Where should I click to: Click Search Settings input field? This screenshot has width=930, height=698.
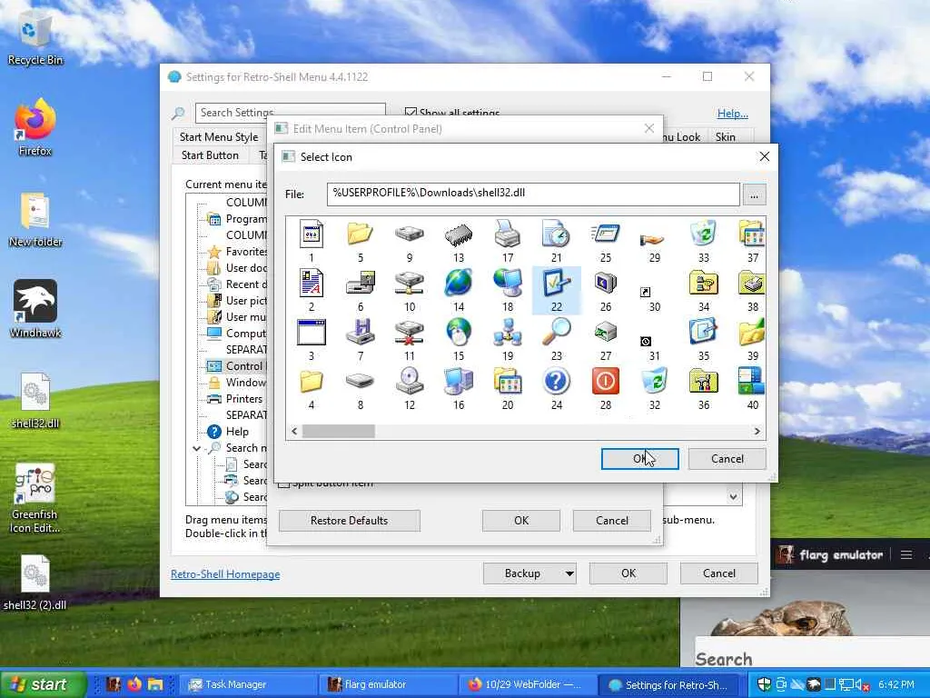[x=290, y=112]
